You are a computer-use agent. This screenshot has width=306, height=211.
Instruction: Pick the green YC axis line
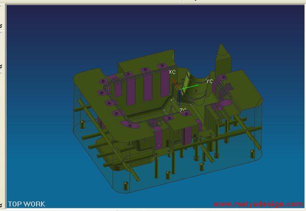click(189, 87)
